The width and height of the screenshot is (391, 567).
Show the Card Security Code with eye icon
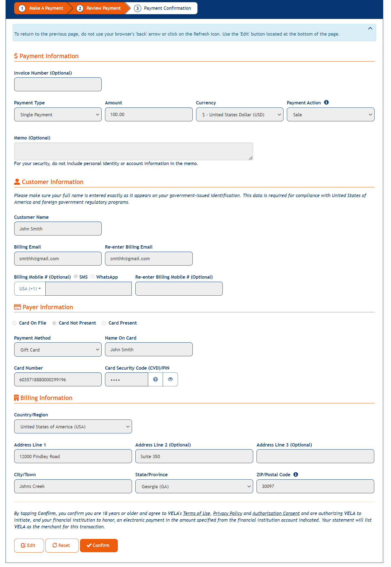click(x=170, y=379)
